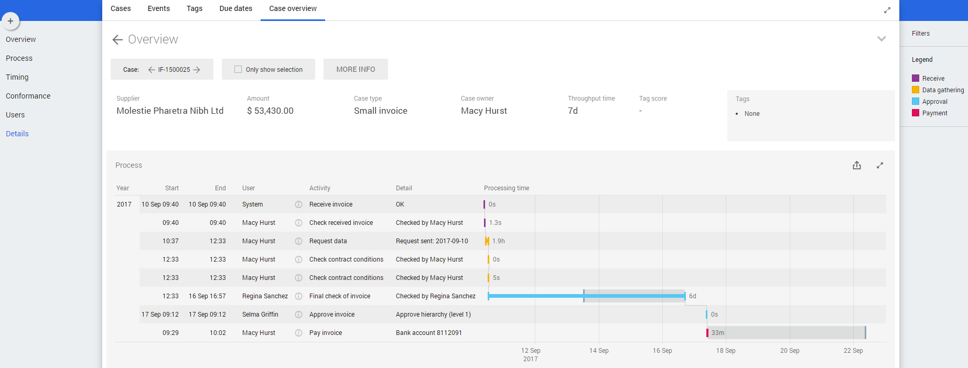Switch to the Events tab

158,8
